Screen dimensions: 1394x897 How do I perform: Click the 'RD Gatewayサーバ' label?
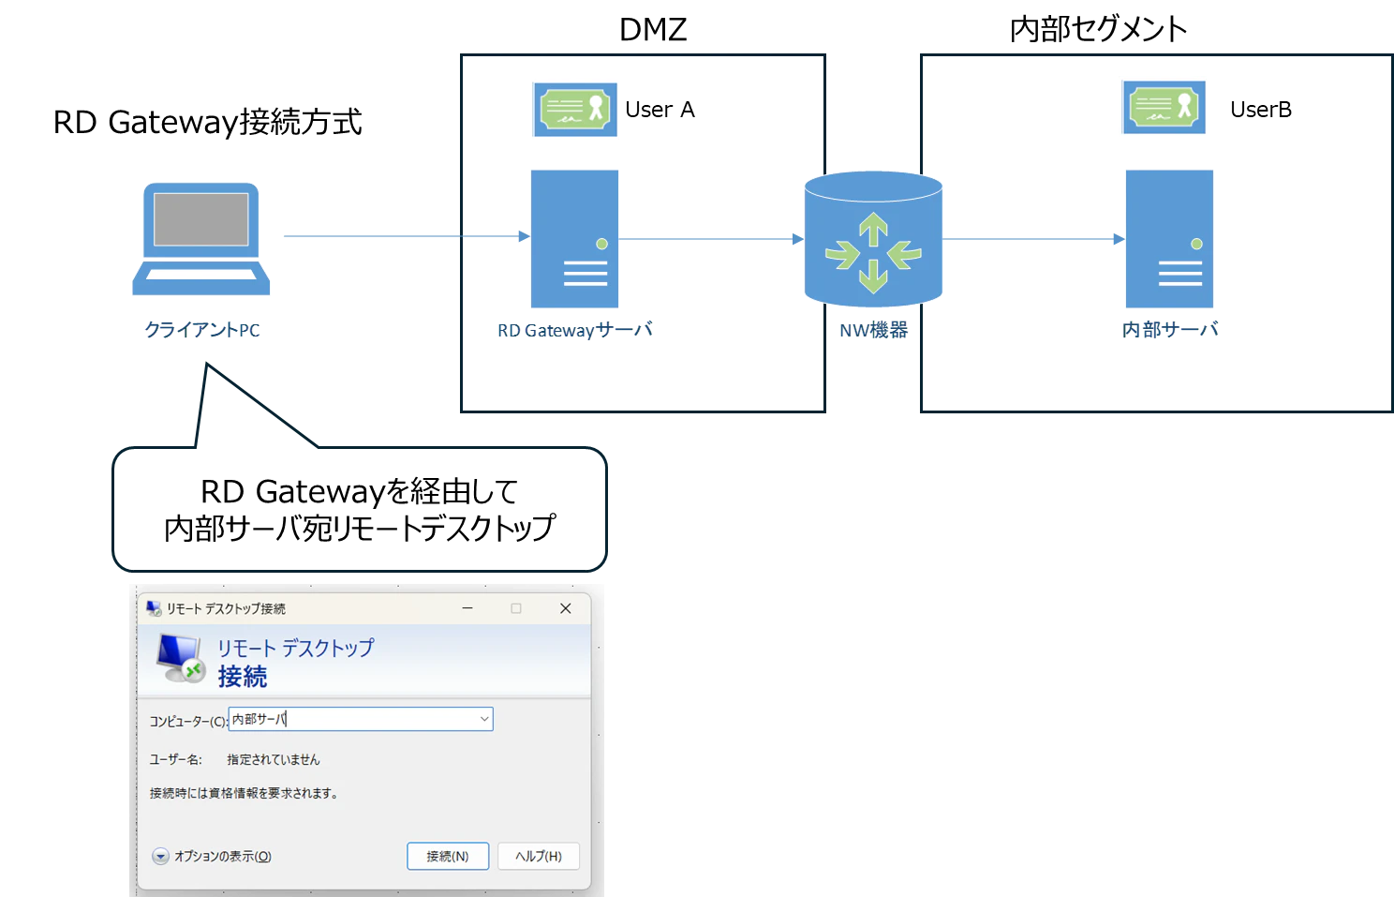pyautogui.click(x=575, y=330)
